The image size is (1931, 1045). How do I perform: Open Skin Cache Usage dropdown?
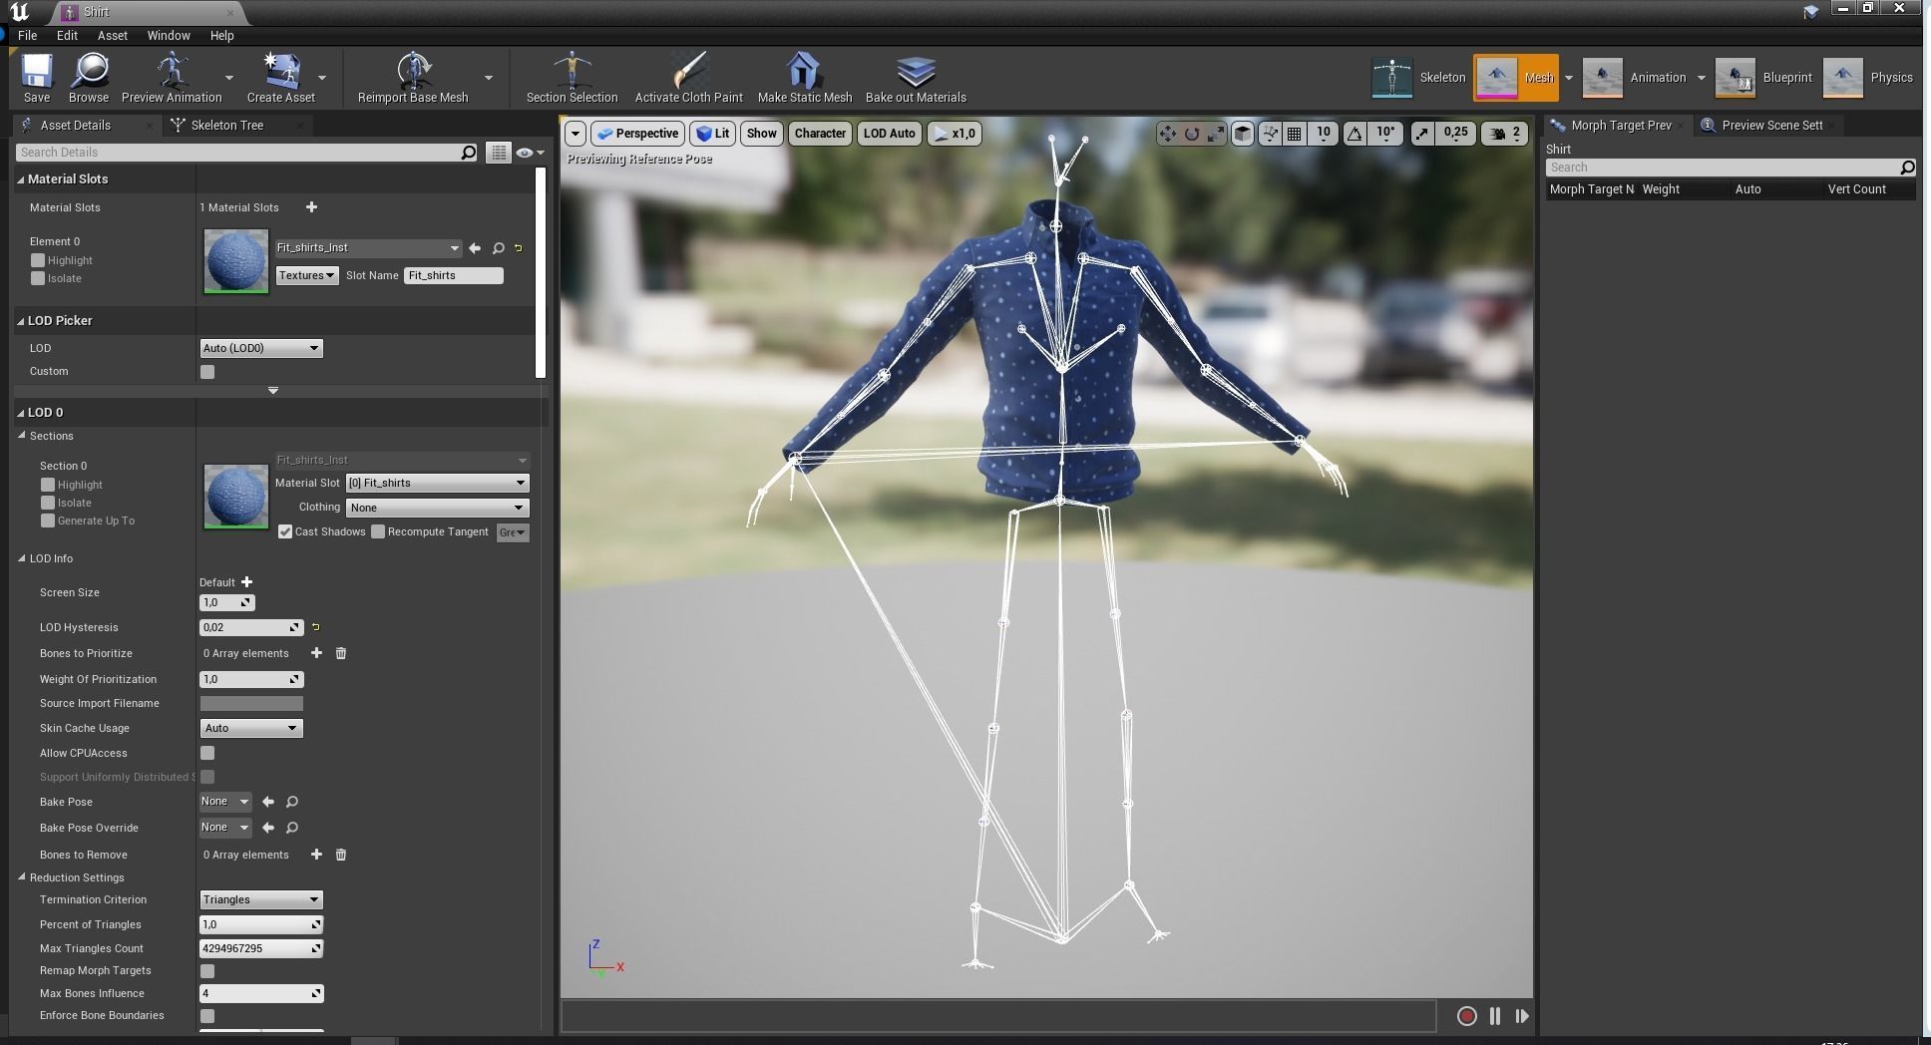[x=251, y=728]
